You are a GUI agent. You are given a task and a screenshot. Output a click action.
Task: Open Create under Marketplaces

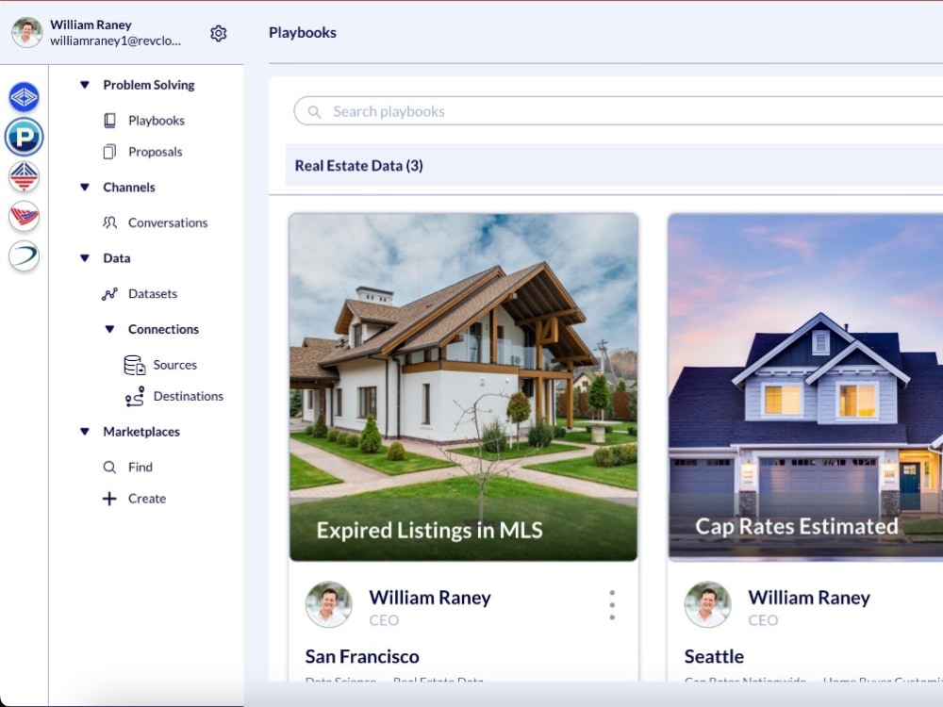[x=147, y=499]
